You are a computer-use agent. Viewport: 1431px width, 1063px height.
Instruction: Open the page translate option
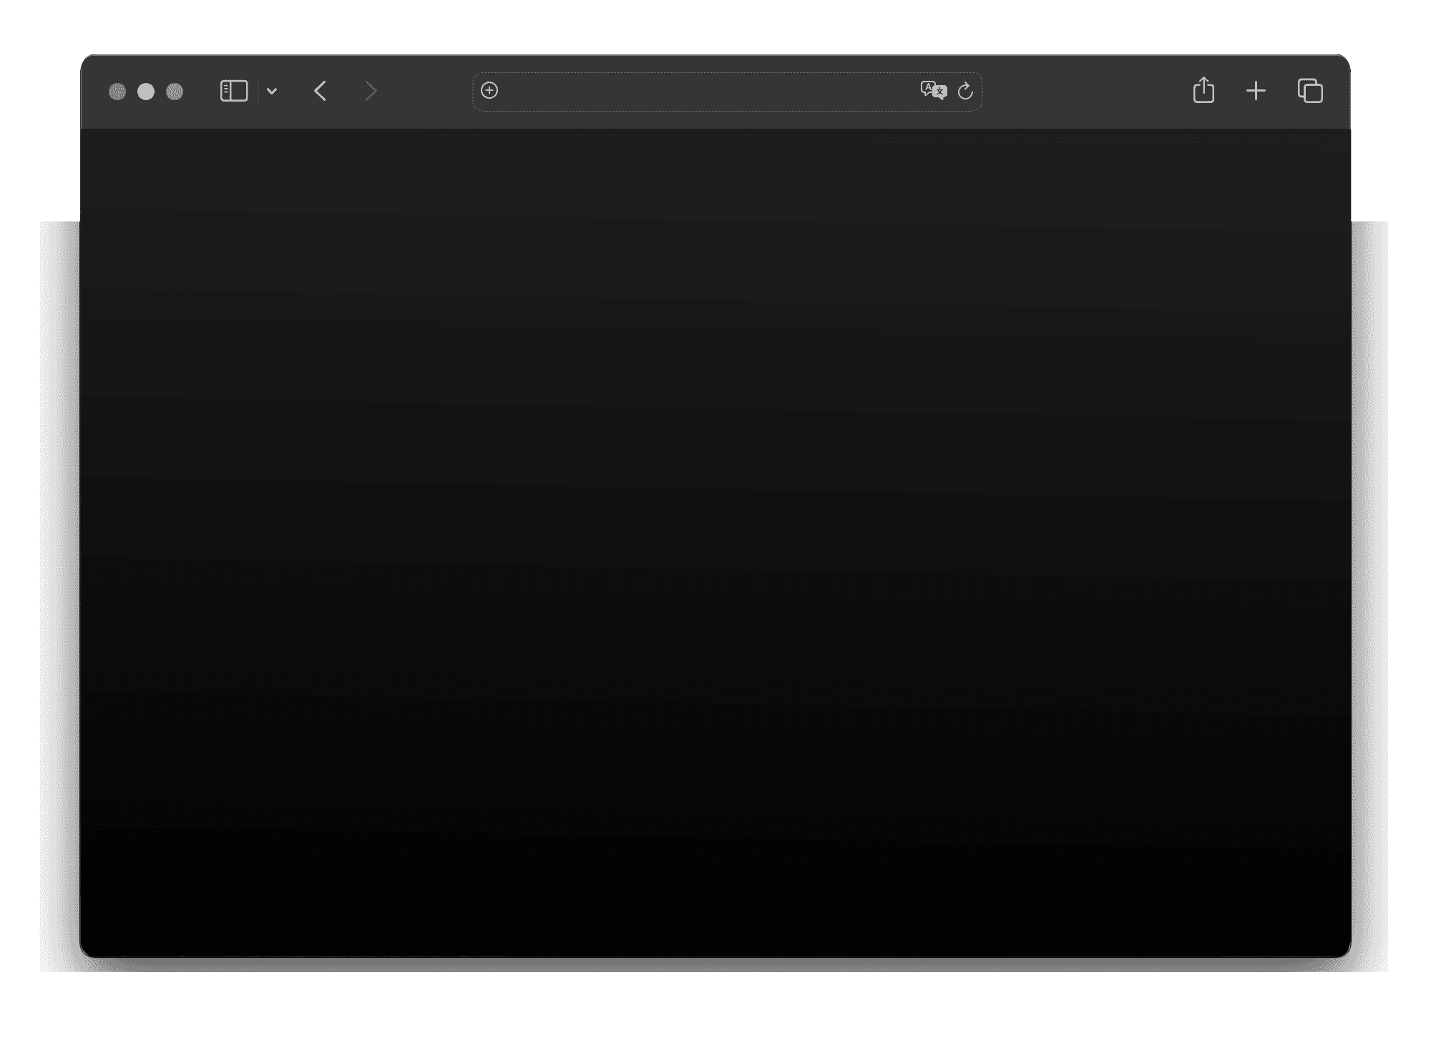click(x=934, y=90)
